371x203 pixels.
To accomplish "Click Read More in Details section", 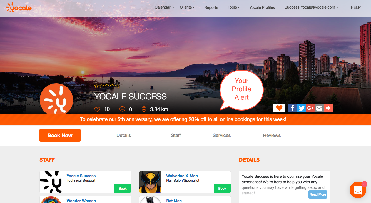I will (318, 194).
